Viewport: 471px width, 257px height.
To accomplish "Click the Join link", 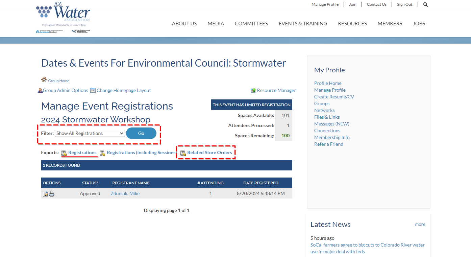I will pyautogui.click(x=353, y=4).
